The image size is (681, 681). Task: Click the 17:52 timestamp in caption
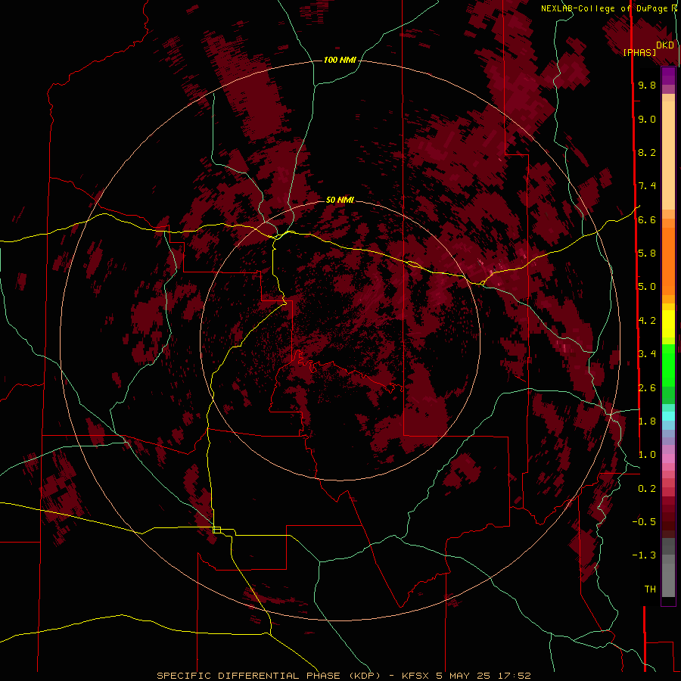coord(515,676)
